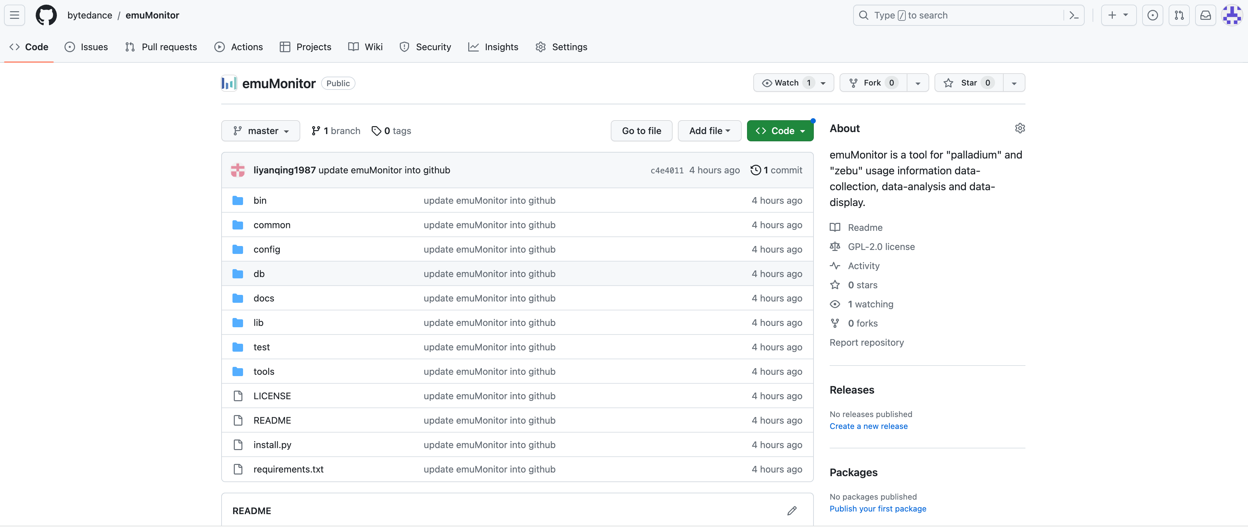Open the repository Settings tab
The image size is (1248, 527).
pyautogui.click(x=562, y=47)
